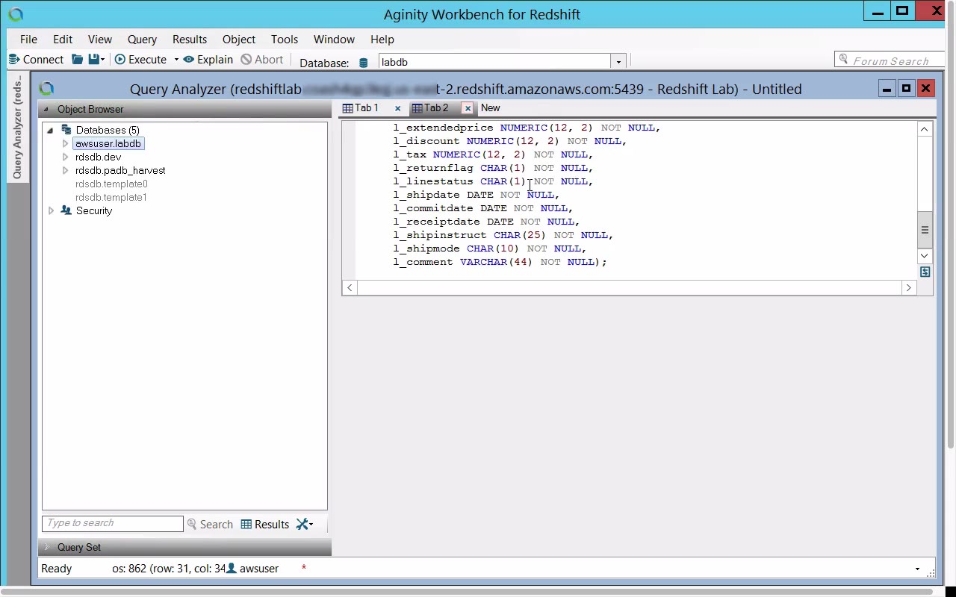The image size is (956, 597).
Task: Expand the awsuser.labdb database node
Action: (66, 143)
